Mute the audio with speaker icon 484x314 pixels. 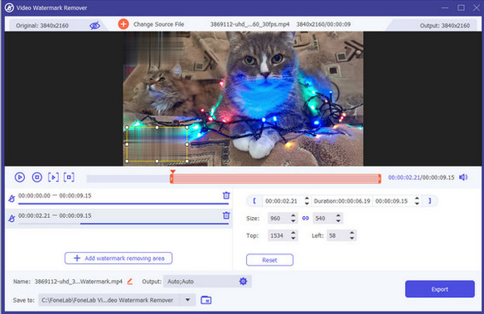click(x=463, y=178)
